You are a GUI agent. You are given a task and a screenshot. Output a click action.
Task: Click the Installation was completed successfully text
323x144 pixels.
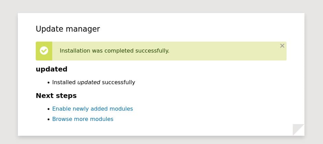[x=114, y=51]
